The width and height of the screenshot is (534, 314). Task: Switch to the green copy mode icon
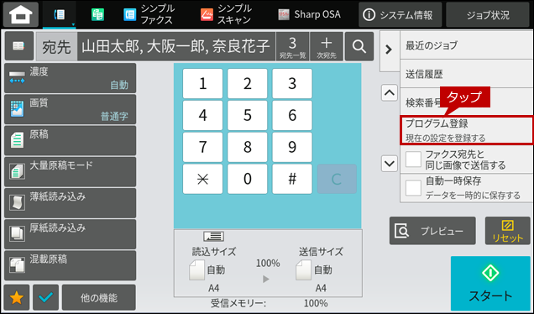[97, 15]
